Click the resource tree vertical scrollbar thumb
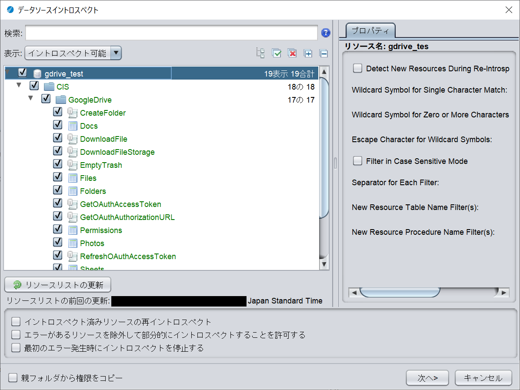This screenshot has height=390, width=520. tap(324, 148)
